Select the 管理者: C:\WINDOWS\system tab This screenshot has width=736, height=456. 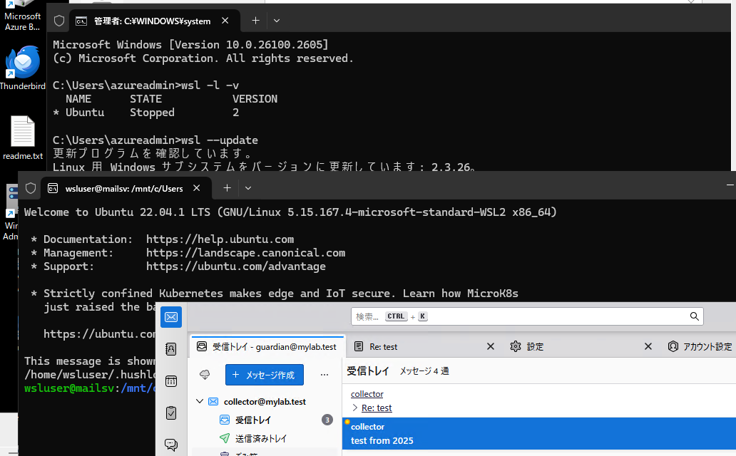click(x=155, y=21)
